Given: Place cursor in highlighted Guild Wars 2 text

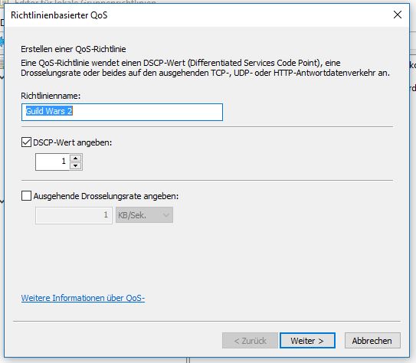Looking at the screenshot, I should coord(49,111).
